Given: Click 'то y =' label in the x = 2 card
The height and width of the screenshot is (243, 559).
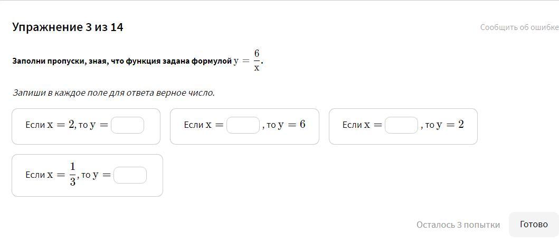Looking at the screenshot, I should point(93,125).
